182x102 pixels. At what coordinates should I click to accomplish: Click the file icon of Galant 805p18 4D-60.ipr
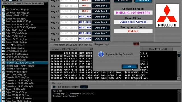point(4,33)
